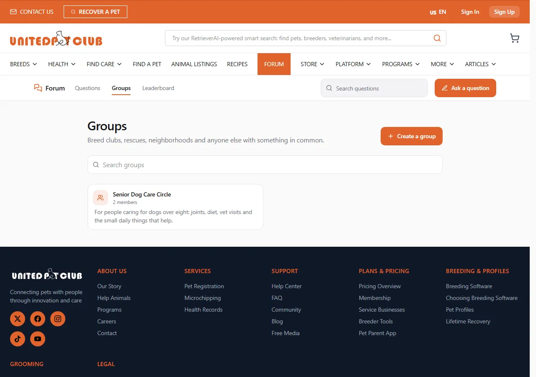Open the Senior Dog Care Circle group
The width and height of the screenshot is (536, 377).
pyautogui.click(x=175, y=207)
